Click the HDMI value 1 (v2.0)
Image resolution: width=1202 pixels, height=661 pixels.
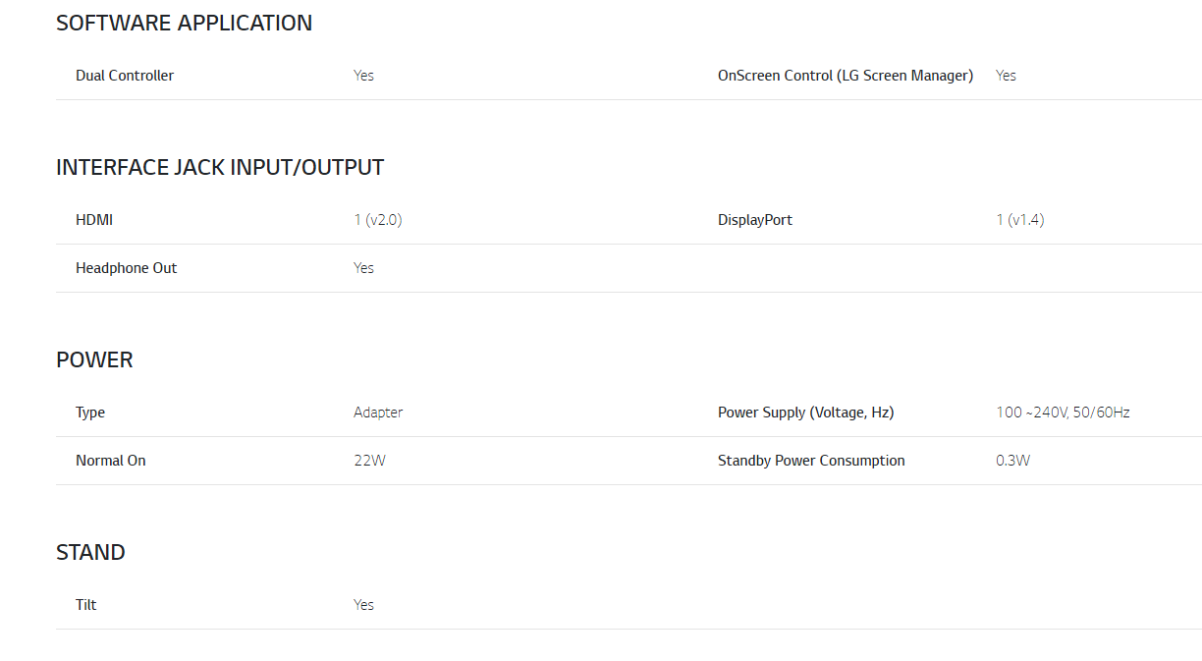378,220
